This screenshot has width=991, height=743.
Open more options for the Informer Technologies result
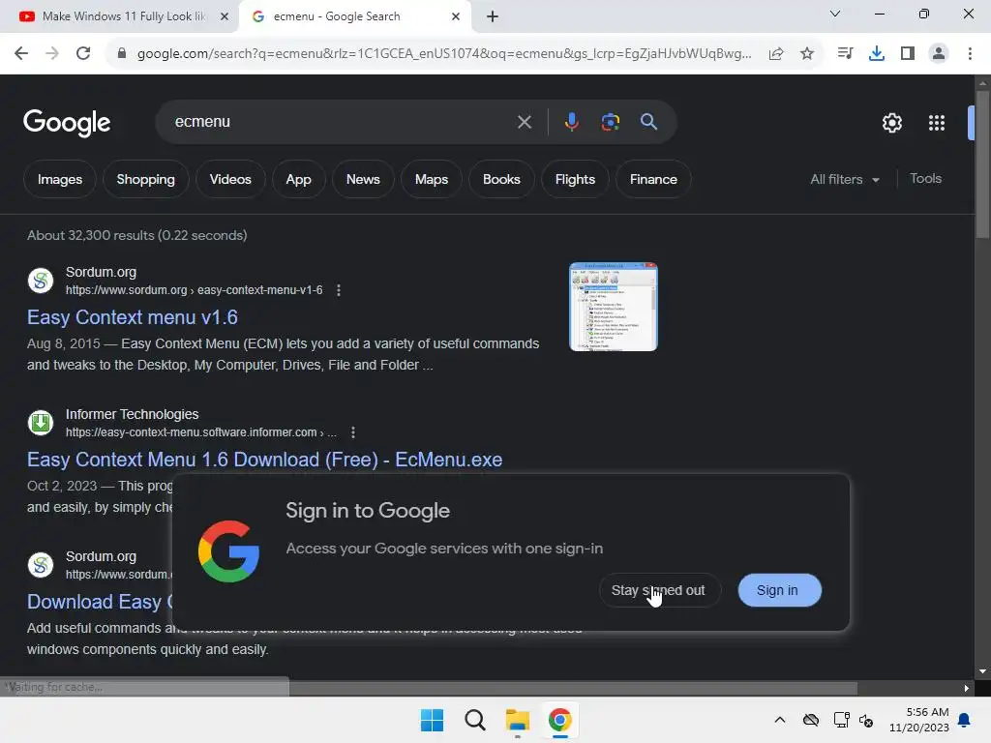pyautogui.click(x=352, y=432)
